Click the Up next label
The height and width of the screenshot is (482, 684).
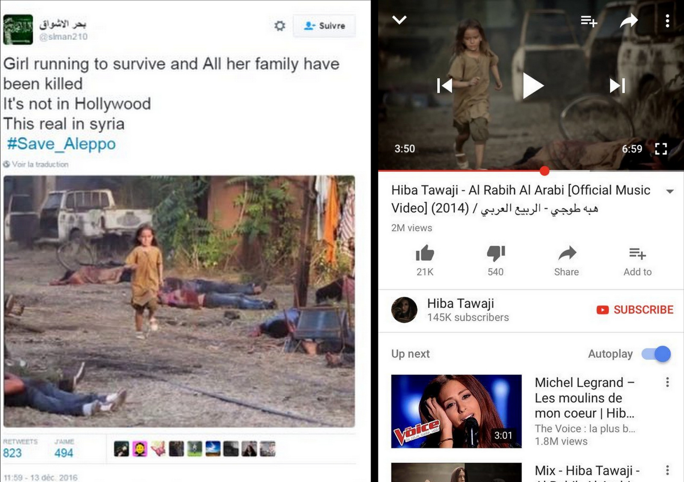point(410,354)
